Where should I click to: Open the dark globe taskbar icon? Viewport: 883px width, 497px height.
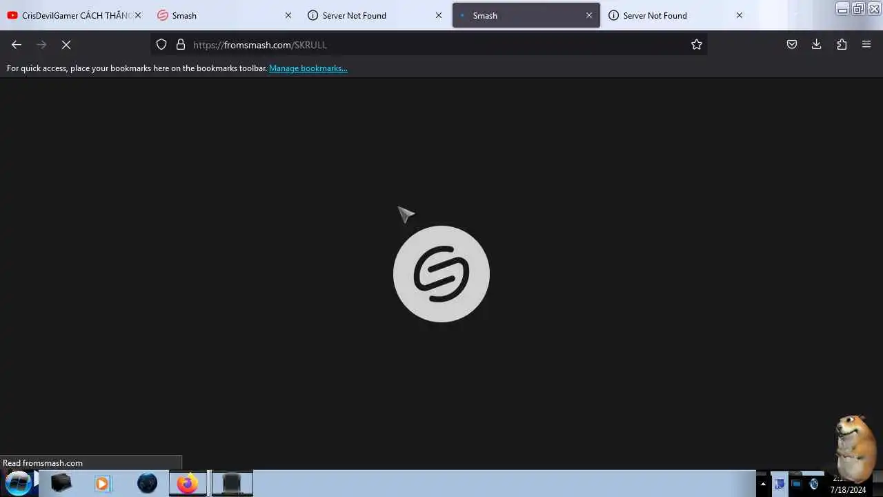[147, 483]
